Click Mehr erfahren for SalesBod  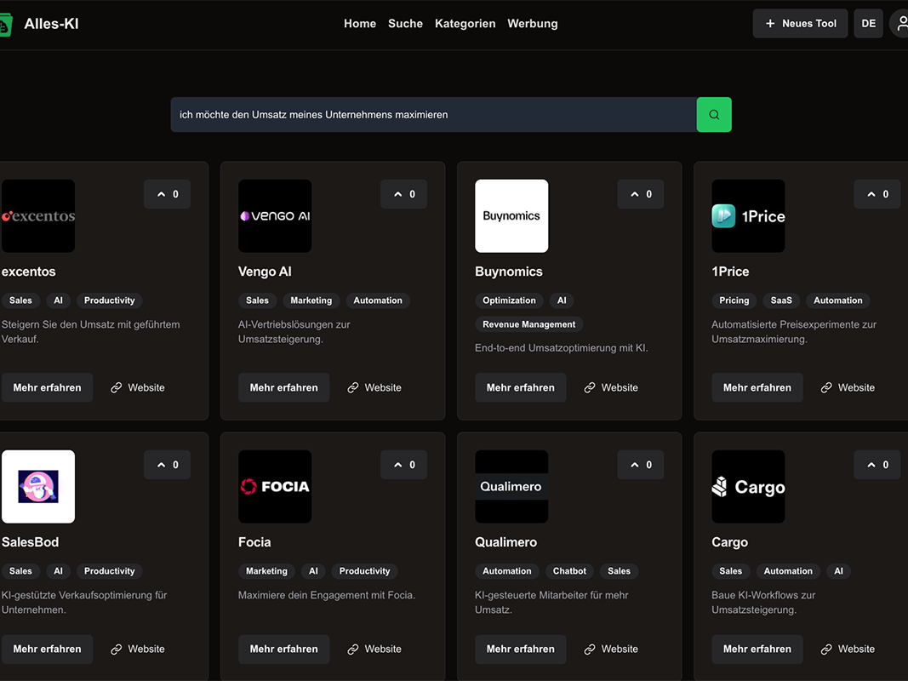(47, 650)
